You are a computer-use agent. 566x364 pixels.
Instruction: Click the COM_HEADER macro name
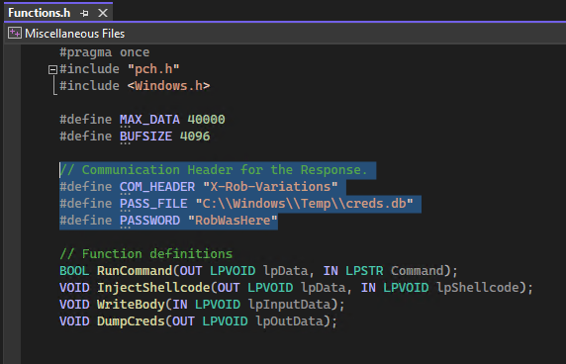click(157, 187)
